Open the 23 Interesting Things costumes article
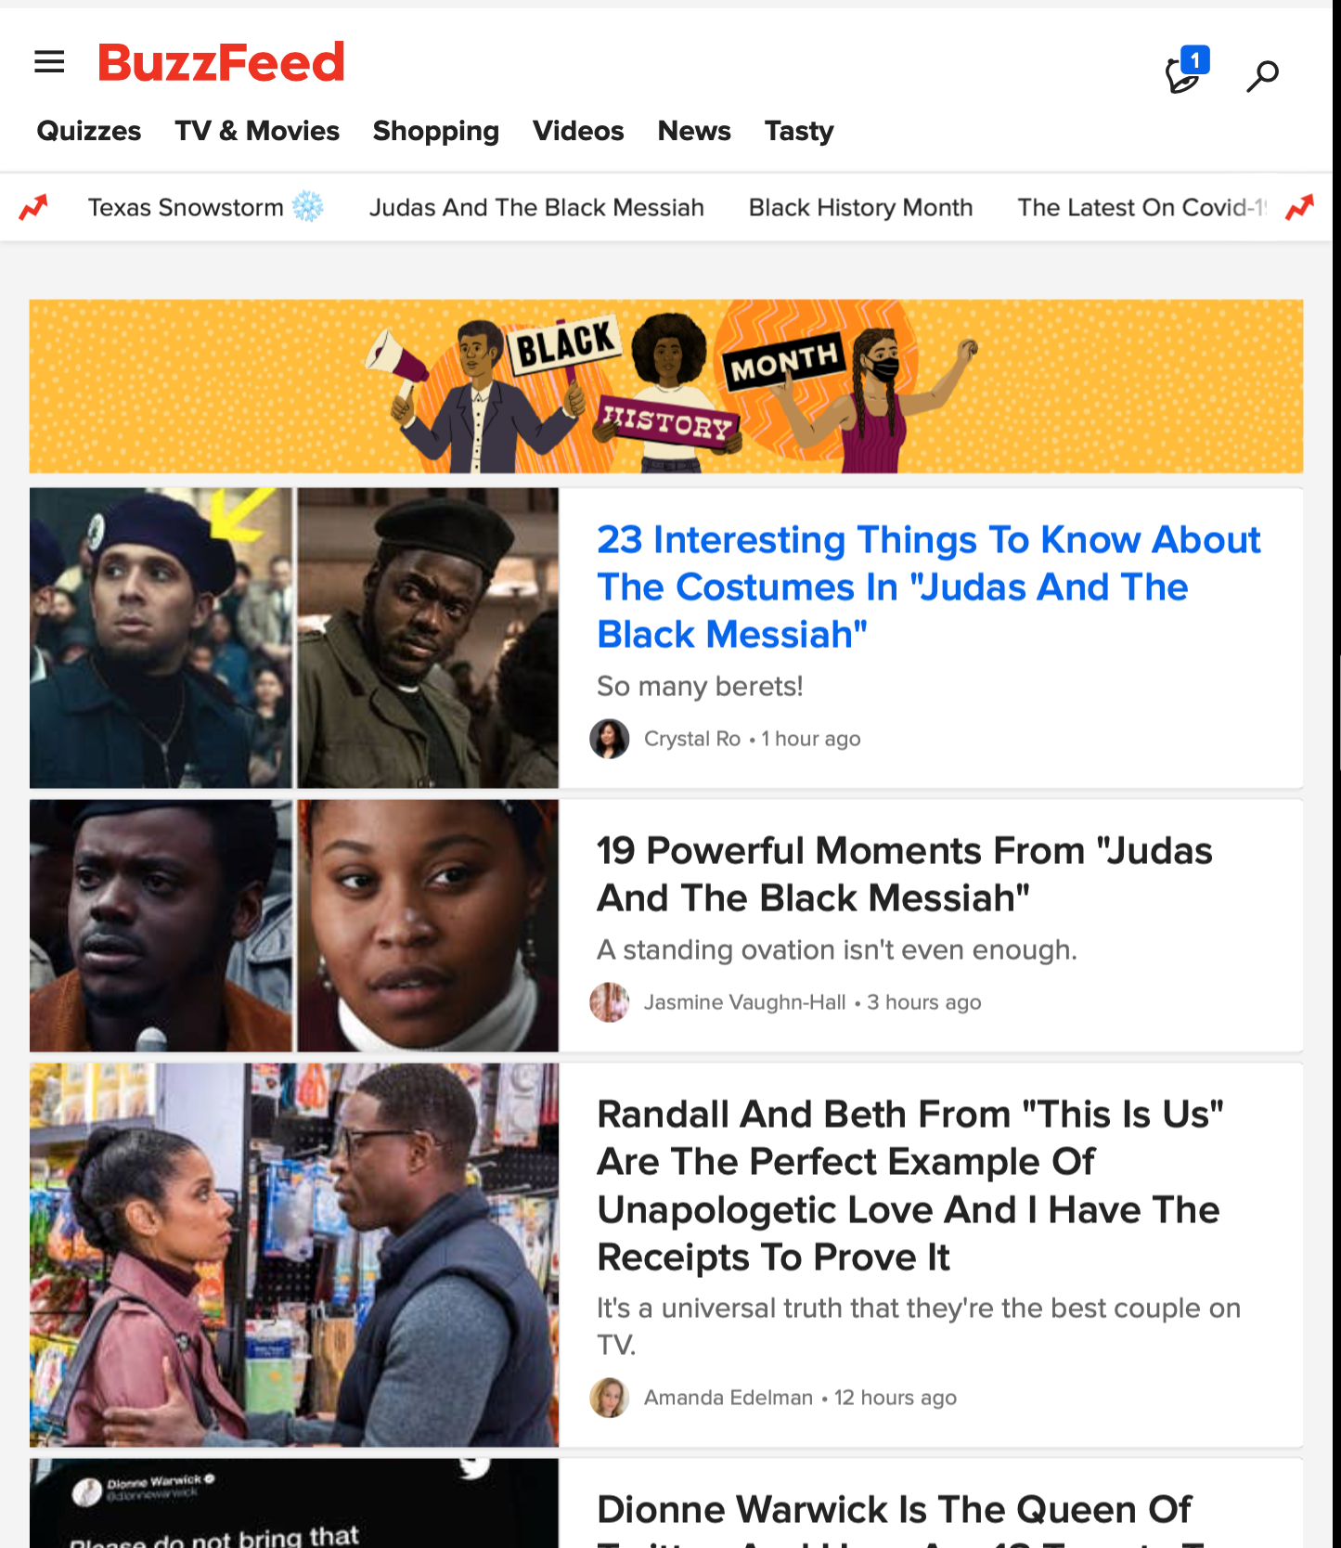1341x1548 pixels. (x=928, y=587)
